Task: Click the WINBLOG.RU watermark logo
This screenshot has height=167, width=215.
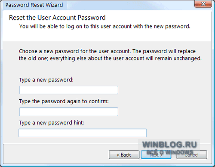Action: [170, 145]
